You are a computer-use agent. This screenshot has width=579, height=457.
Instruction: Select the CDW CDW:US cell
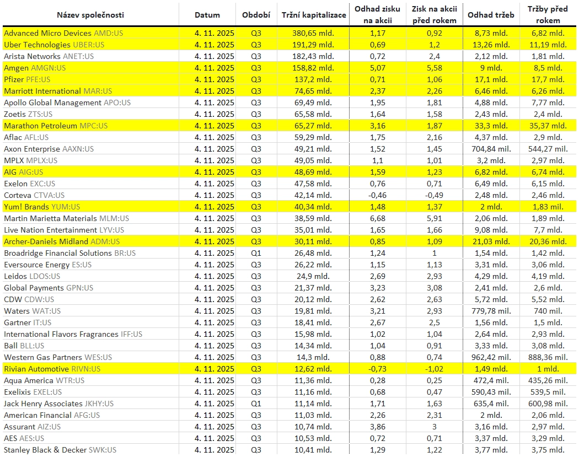[x=29, y=299]
